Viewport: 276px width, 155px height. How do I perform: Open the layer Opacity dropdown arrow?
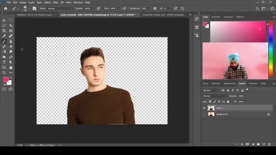pyautogui.click(x=246, y=96)
